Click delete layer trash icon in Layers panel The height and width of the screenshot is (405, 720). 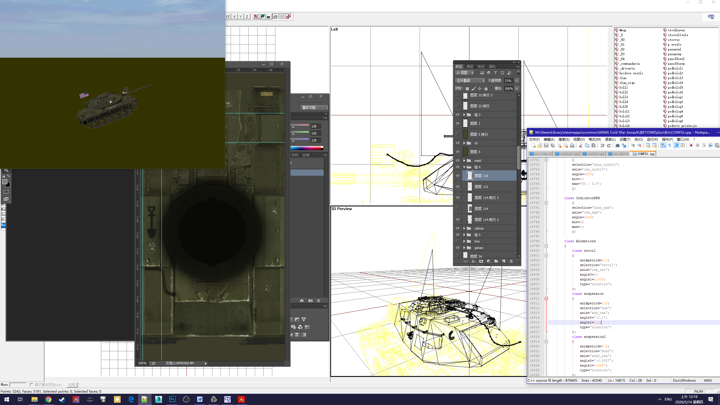tap(511, 261)
